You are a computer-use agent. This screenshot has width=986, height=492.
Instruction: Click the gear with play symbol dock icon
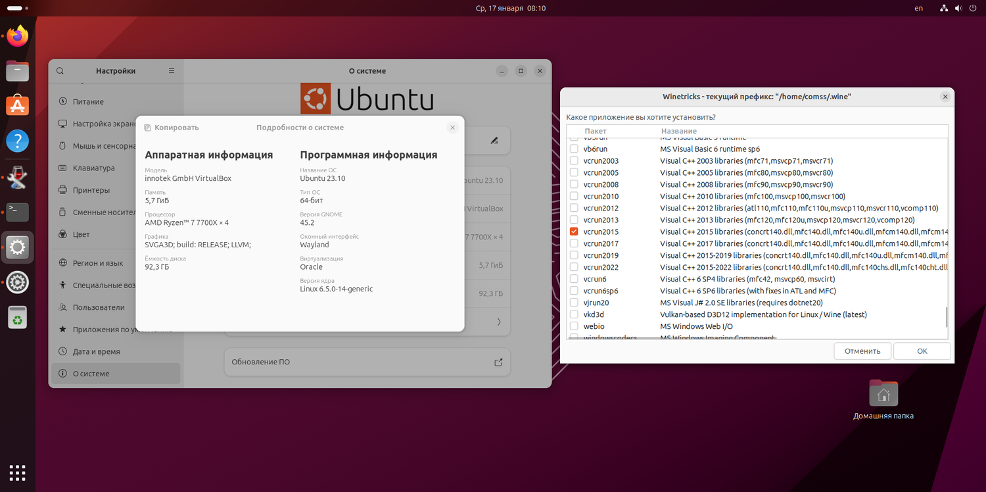(x=18, y=283)
